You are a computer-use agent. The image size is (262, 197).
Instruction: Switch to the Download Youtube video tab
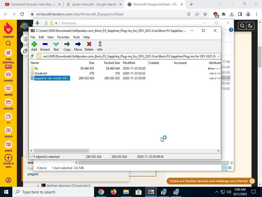pyautogui.click(x=33, y=4)
